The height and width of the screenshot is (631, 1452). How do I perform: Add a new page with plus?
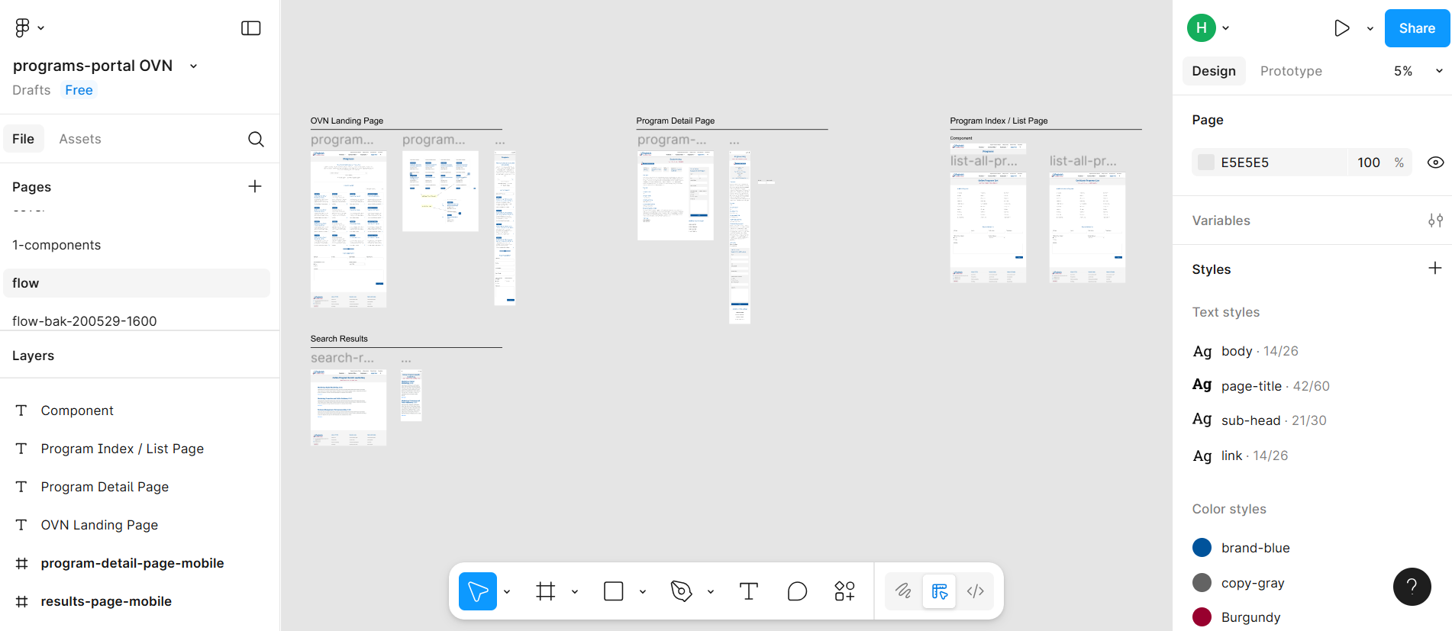pos(255,186)
